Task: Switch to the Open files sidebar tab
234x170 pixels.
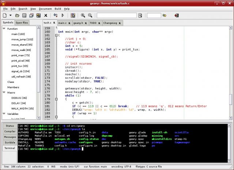Action: coord(22,23)
